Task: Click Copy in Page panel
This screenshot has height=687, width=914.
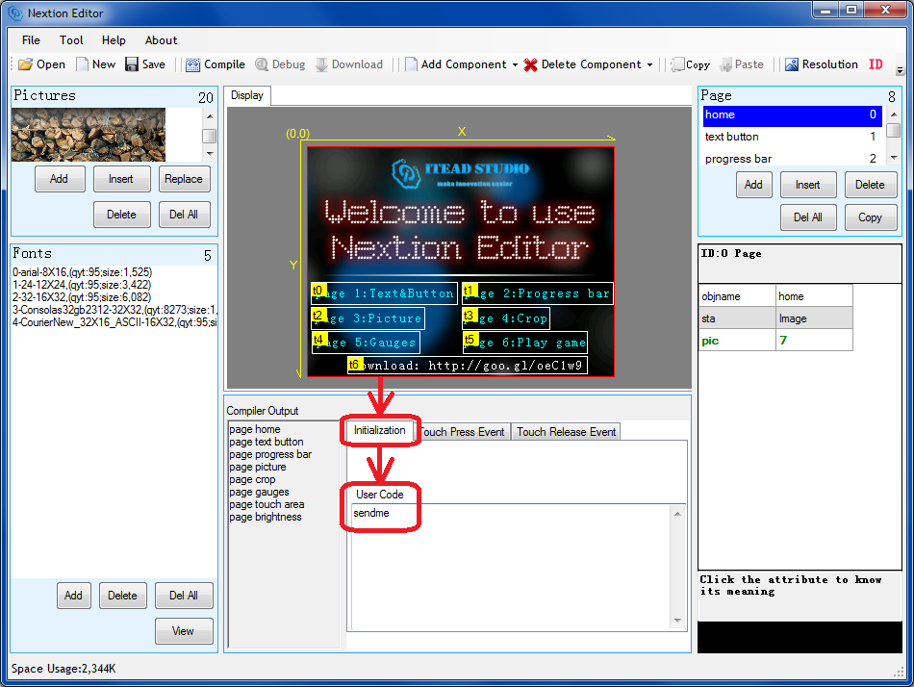Action: pyautogui.click(x=871, y=217)
